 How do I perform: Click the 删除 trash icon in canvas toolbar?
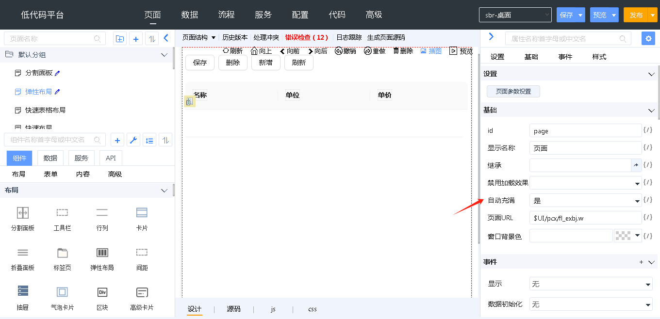pos(396,51)
